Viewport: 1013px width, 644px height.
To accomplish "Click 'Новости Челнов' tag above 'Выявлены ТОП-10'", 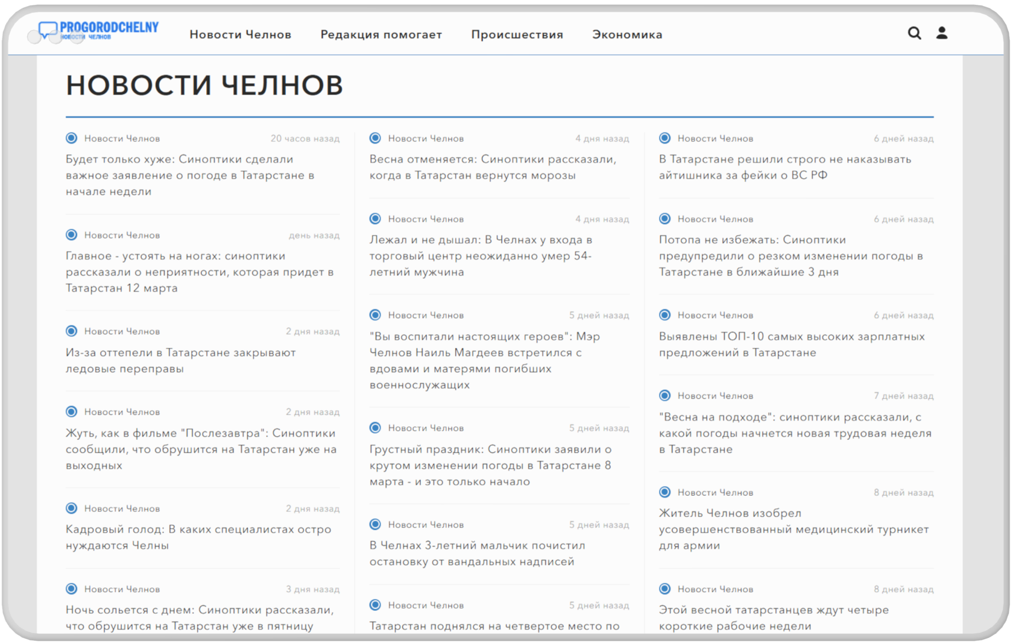I will click(715, 315).
